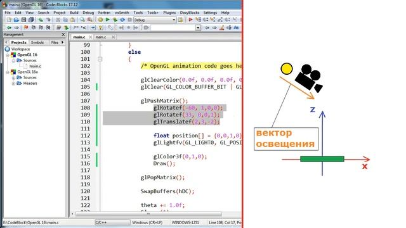The image size is (406, 228).
Task: Click the Build and run icon
Action: click(115, 20)
